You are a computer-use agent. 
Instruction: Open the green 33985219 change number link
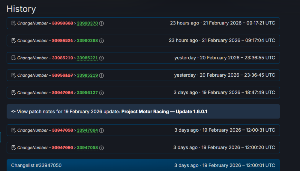[87, 75]
